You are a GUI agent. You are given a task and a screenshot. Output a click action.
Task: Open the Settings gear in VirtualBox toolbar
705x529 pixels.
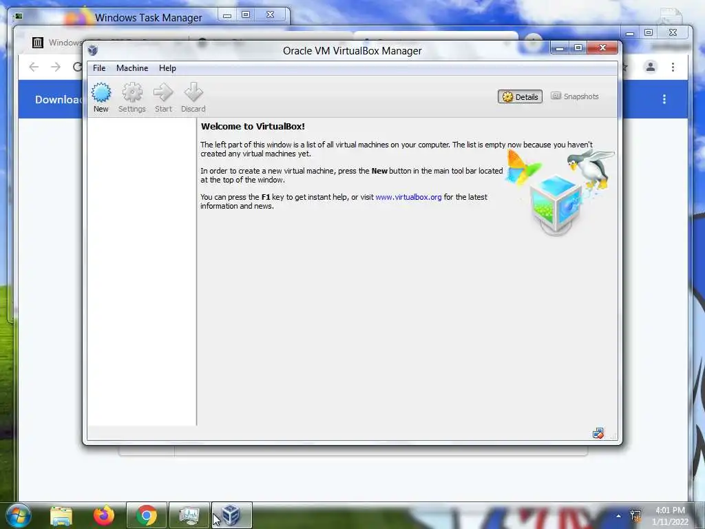(x=131, y=97)
